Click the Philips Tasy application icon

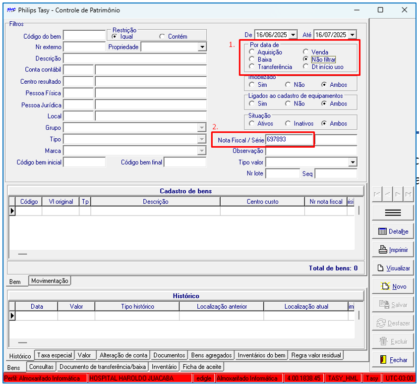11,10
